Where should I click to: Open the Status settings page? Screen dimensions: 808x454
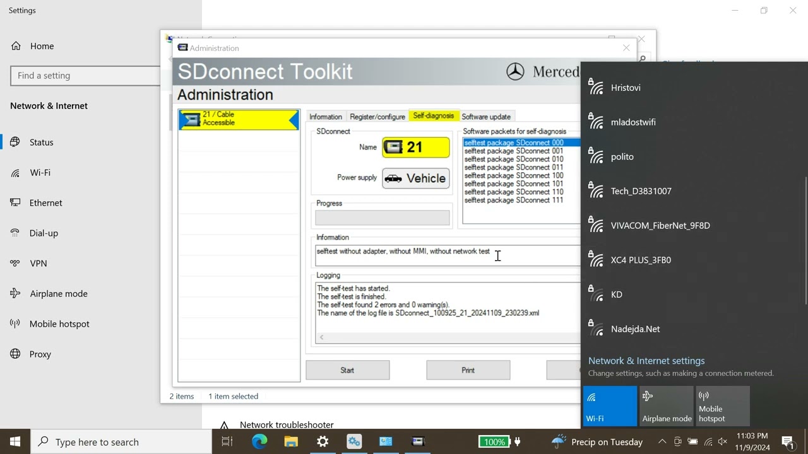[42, 143]
